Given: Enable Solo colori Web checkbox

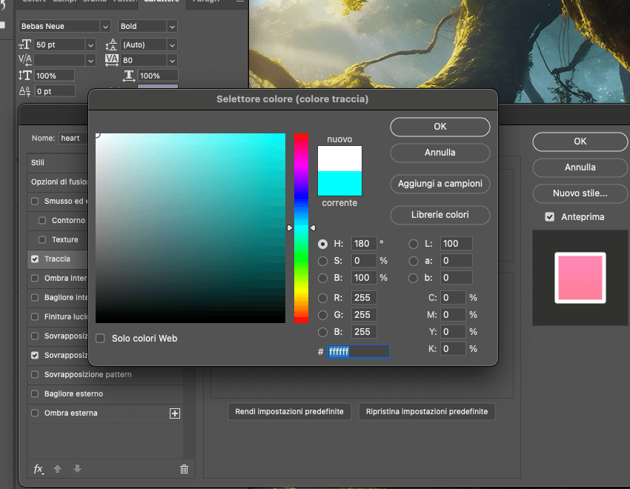Looking at the screenshot, I should point(101,339).
